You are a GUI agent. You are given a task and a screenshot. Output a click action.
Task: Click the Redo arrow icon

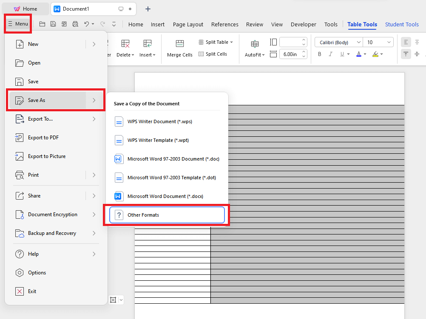(x=103, y=24)
